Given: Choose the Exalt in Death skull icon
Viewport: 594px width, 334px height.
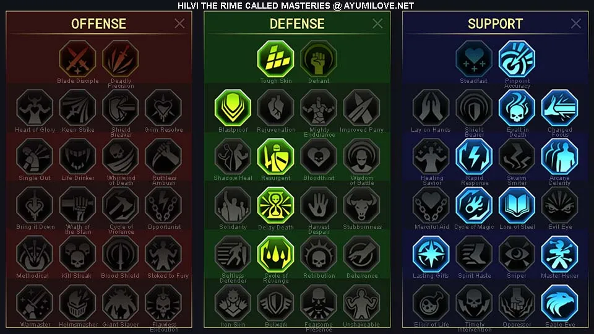Looking at the screenshot, I should coord(517,108).
